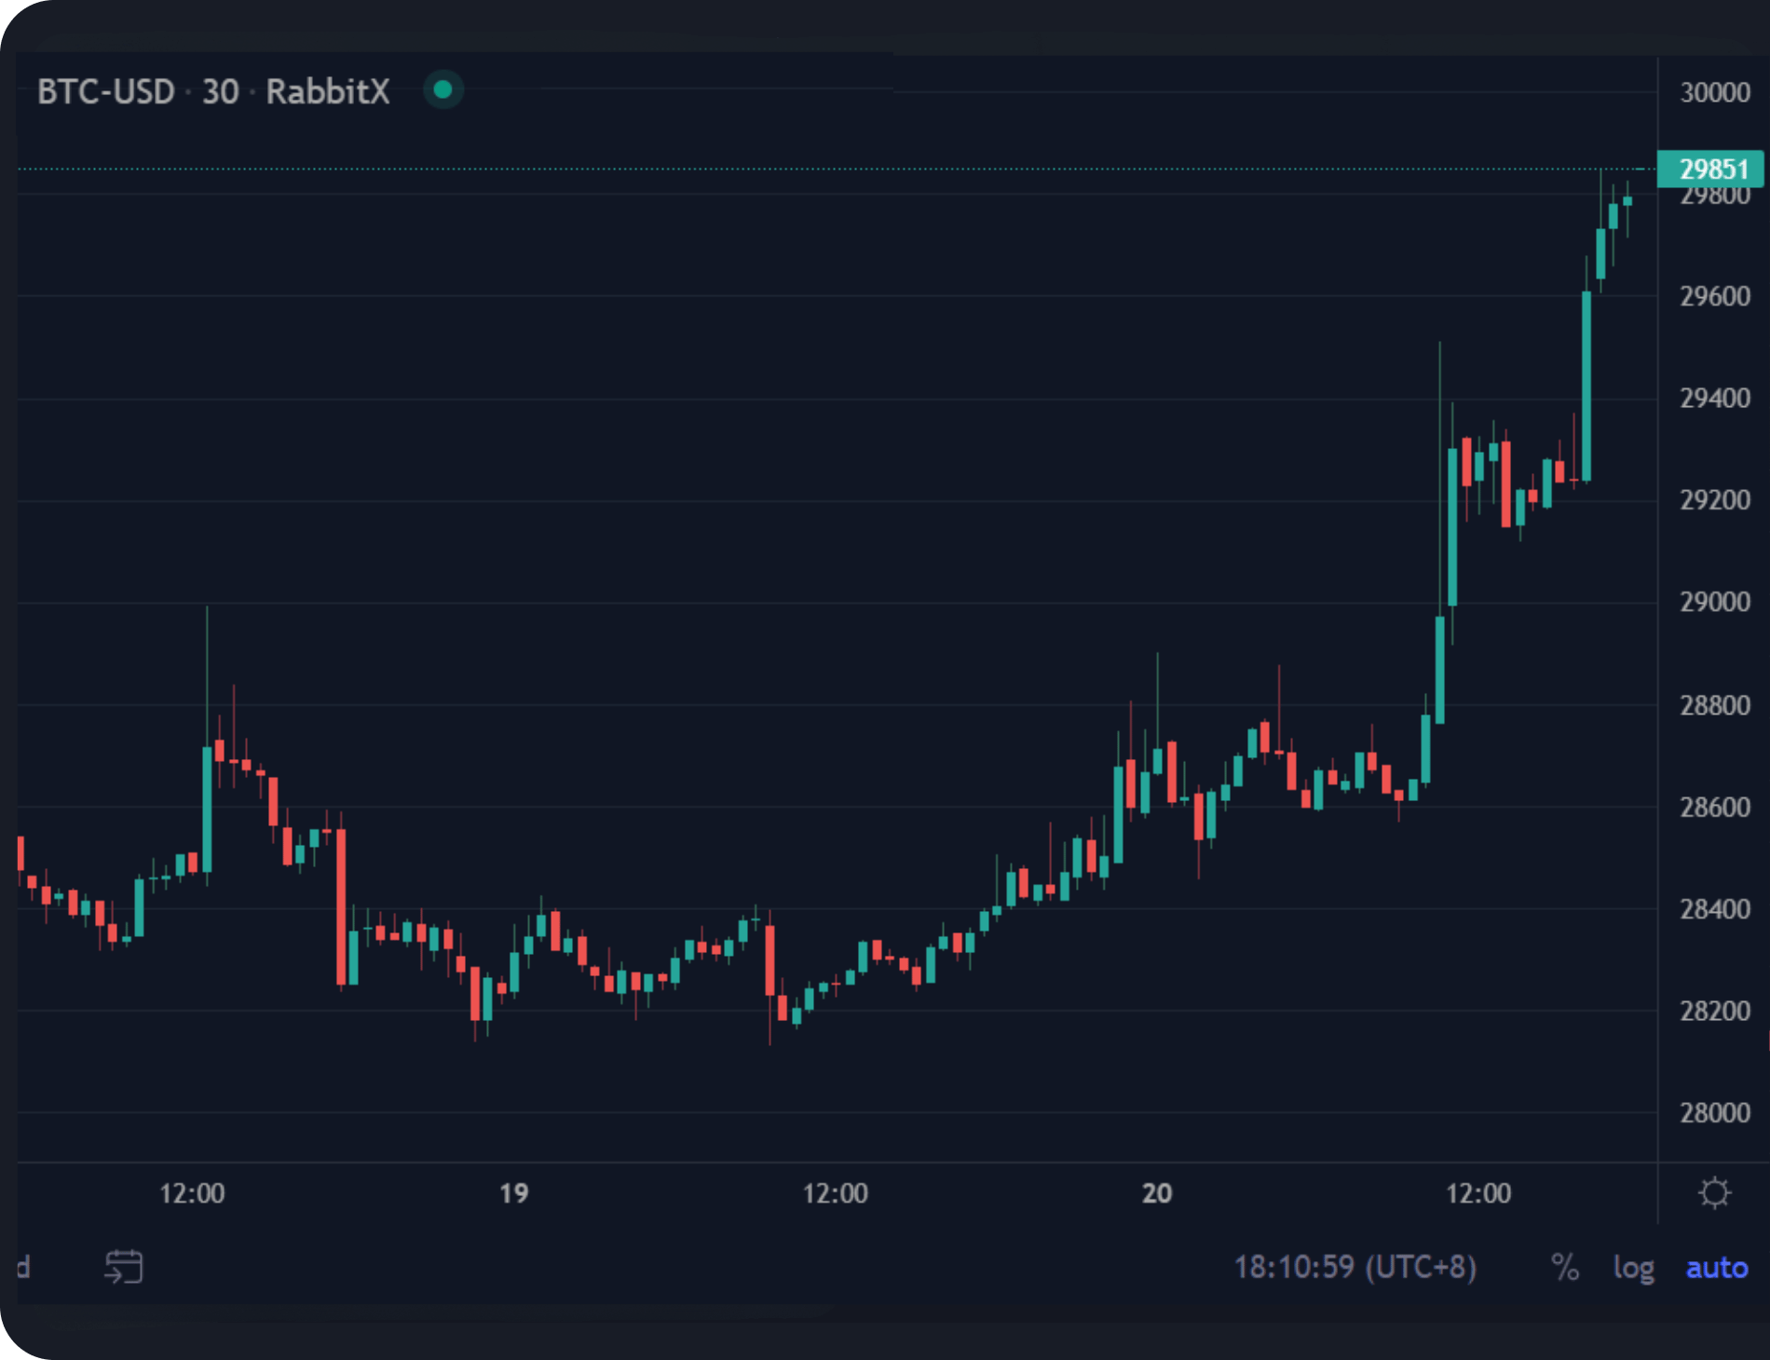Click the 29000 price axis label
Image resolution: width=1770 pixels, height=1360 pixels.
coord(1715,603)
